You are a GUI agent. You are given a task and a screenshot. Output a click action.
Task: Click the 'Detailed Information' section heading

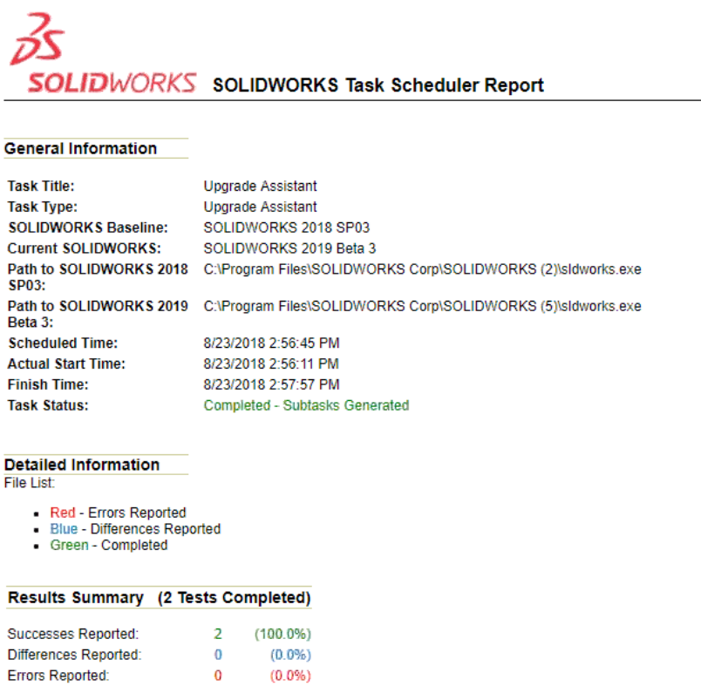tap(82, 465)
